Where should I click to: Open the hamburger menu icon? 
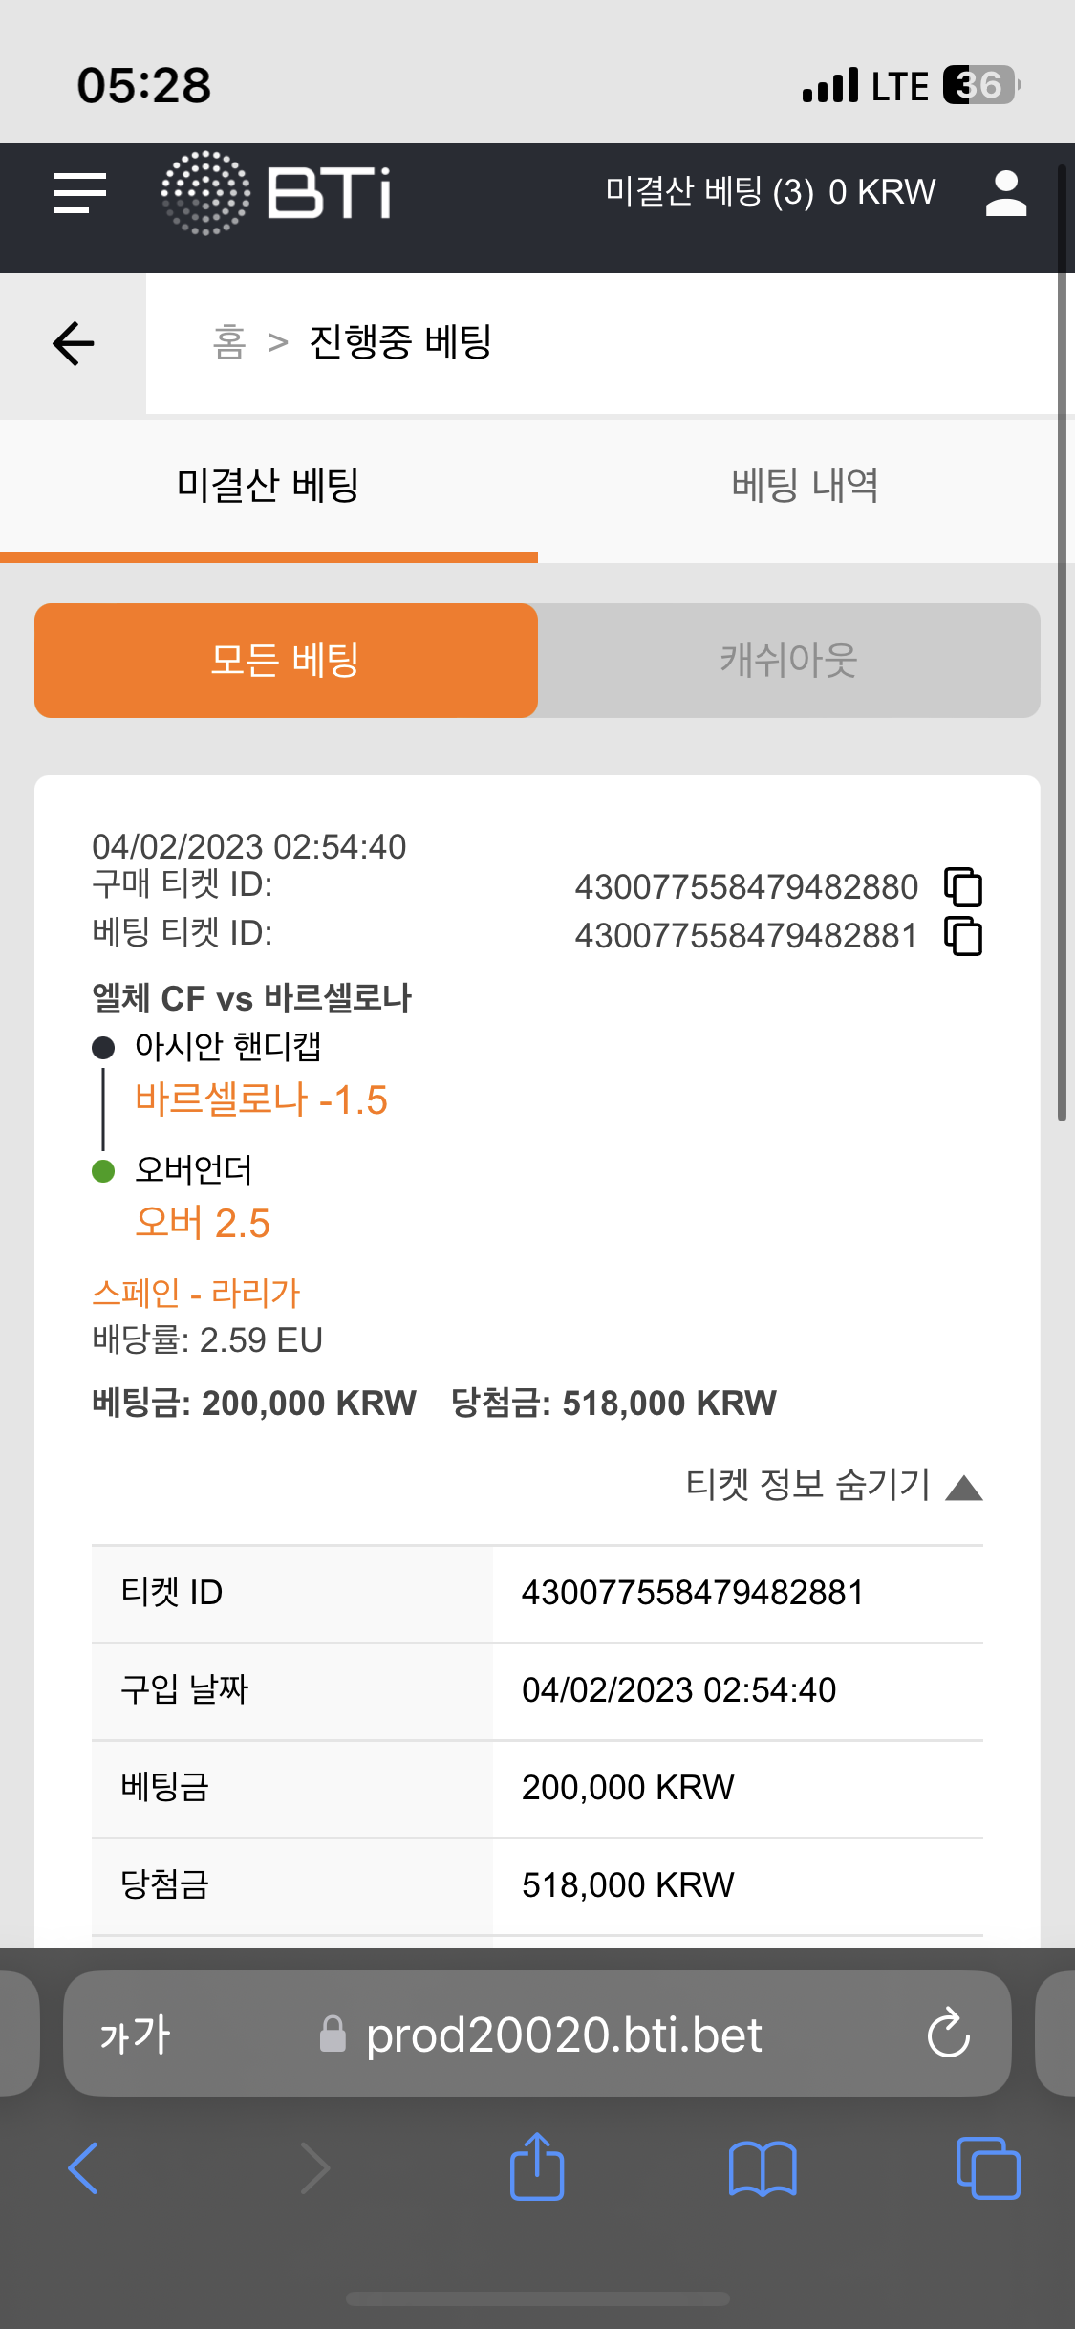(x=80, y=193)
